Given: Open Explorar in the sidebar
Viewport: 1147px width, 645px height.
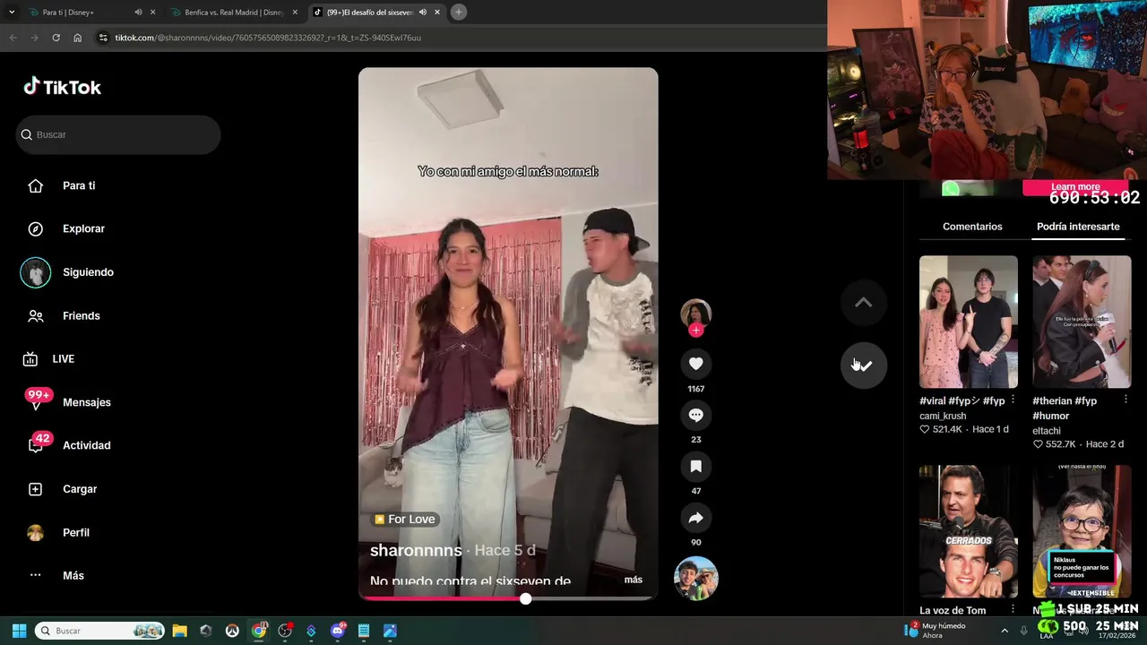Looking at the screenshot, I should coord(83,228).
